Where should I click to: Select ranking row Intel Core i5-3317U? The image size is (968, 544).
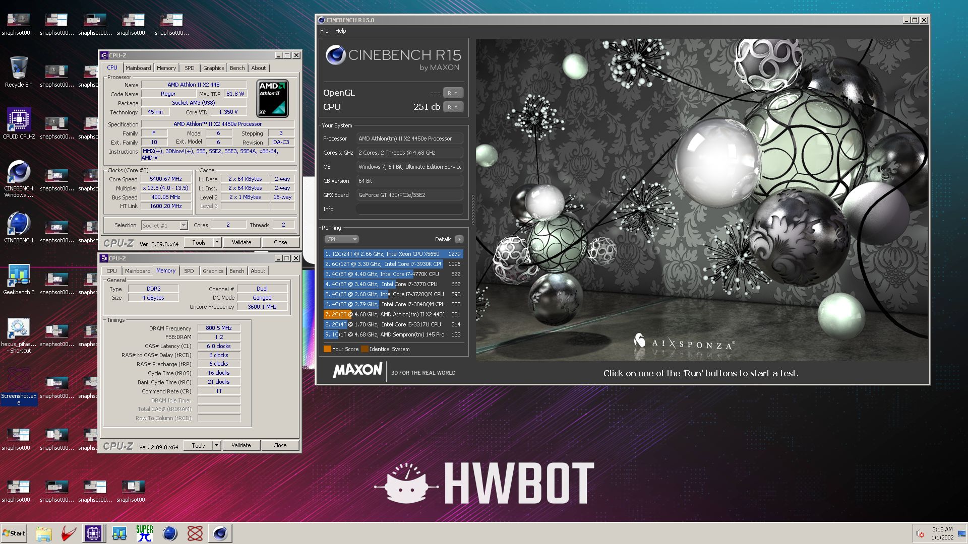(393, 324)
